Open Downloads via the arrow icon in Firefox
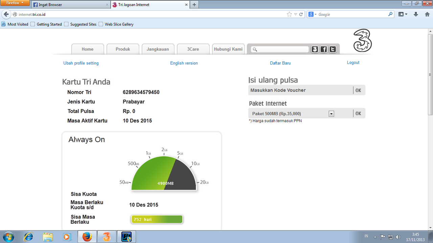 tap(416, 14)
